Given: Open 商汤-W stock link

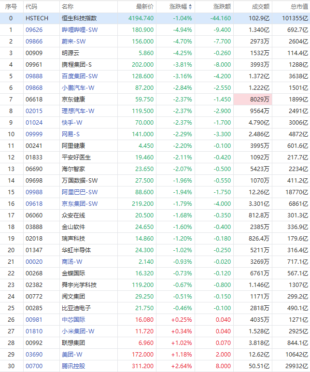Looking at the screenshot, I should [x=72, y=262].
